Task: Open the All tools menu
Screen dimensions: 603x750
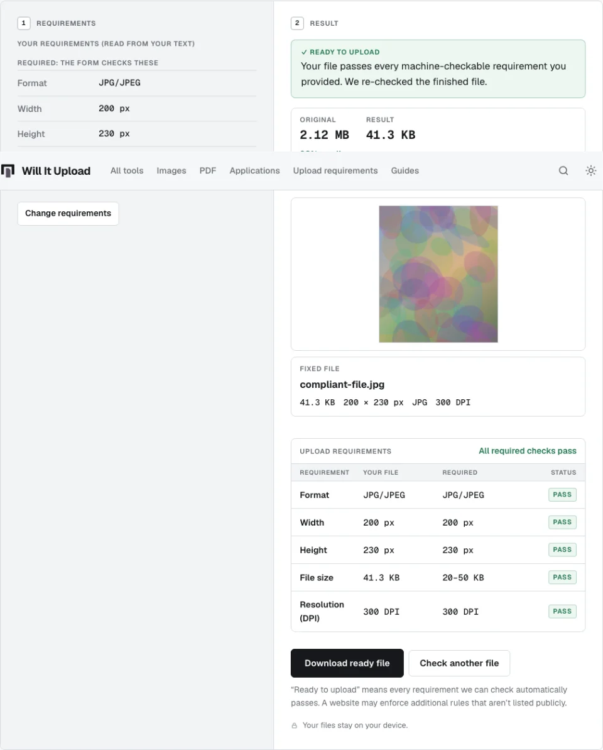Action: click(x=127, y=171)
